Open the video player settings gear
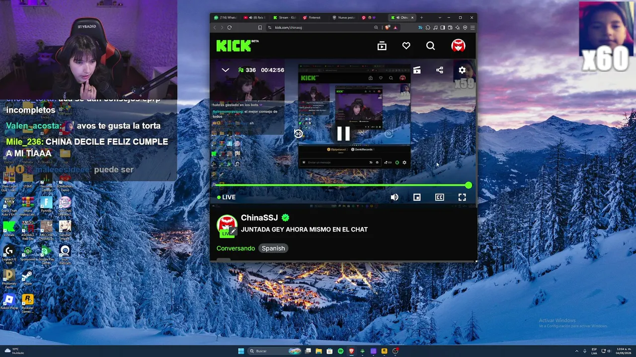Viewport: 636px width, 357px height. coord(462,70)
